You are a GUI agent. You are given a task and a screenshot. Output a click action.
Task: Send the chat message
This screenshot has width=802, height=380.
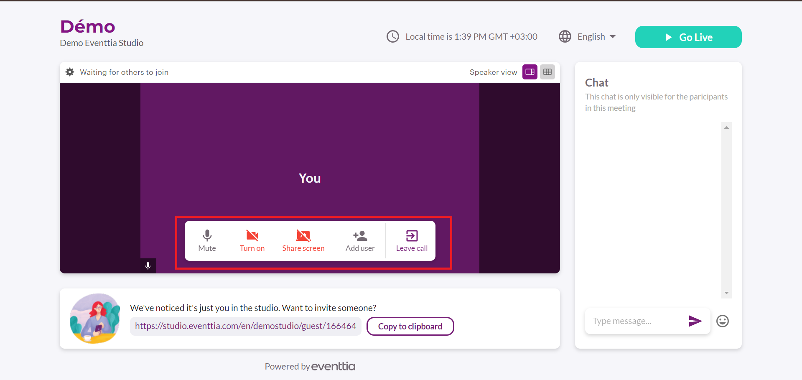coord(695,321)
